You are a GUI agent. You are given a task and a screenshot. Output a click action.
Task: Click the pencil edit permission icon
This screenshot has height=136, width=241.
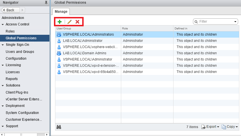point(70,21)
